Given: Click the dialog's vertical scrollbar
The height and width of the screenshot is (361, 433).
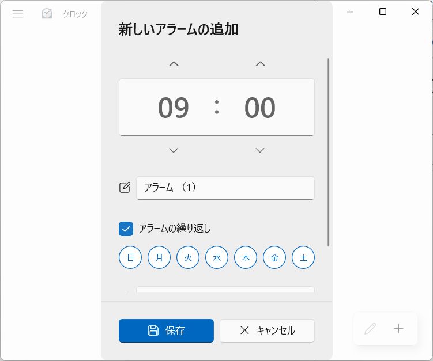Looking at the screenshot, I should click(x=328, y=152).
